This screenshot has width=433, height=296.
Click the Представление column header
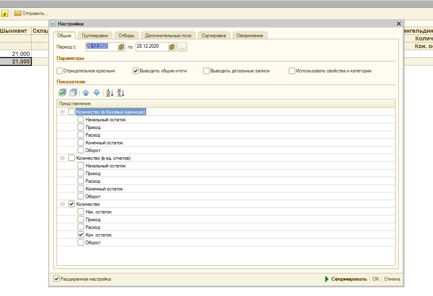click(x=226, y=104)
